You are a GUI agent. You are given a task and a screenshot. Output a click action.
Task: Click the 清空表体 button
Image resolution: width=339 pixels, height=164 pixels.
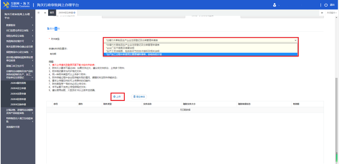click(139, 96)
